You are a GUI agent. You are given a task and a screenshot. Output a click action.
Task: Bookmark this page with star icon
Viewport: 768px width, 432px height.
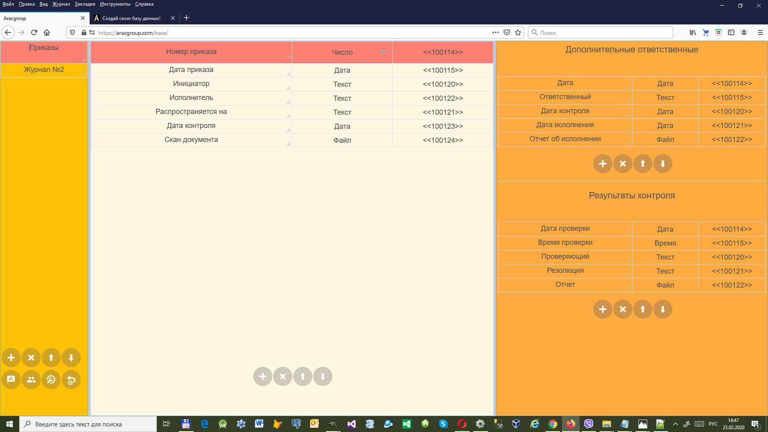pos(518,33)
